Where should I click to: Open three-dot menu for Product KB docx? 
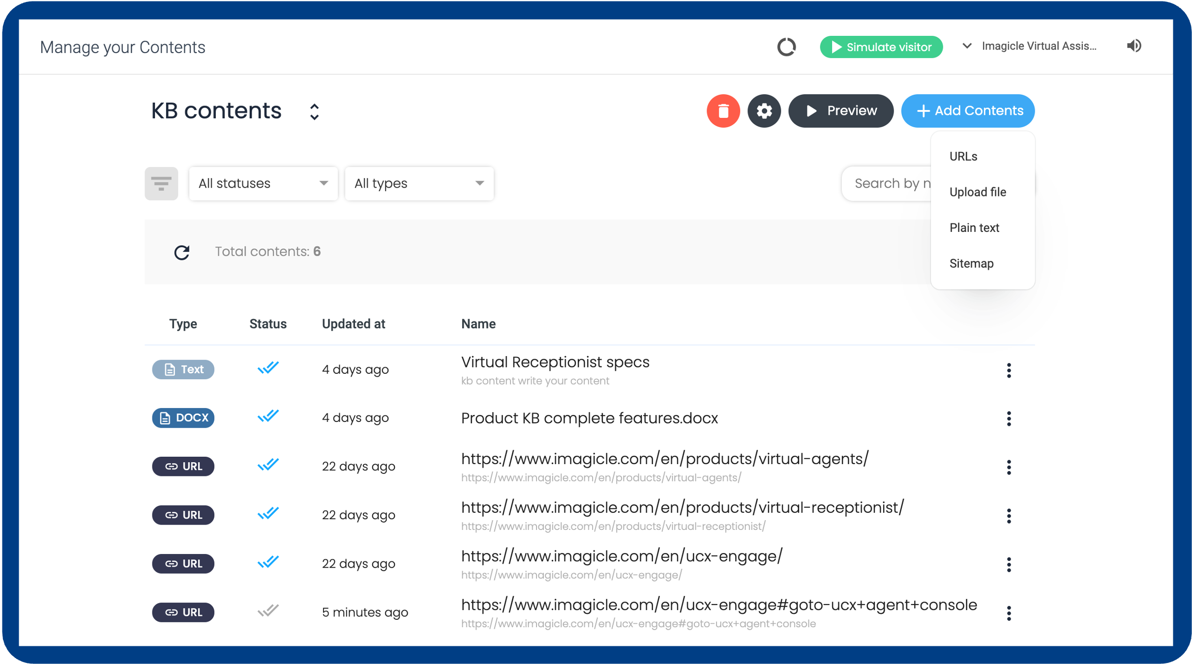click(1009, 418)
